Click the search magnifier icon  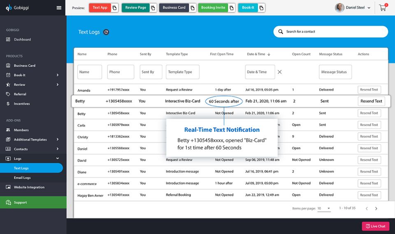pos(280,32)
